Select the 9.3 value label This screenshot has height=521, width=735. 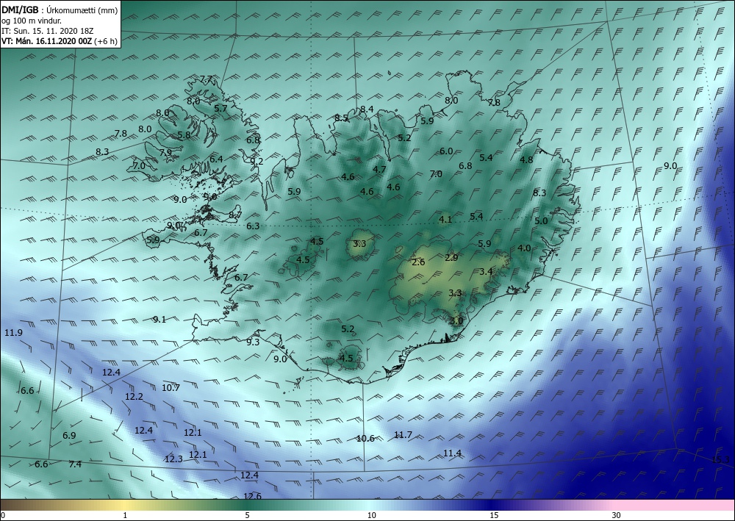point(253,342)
